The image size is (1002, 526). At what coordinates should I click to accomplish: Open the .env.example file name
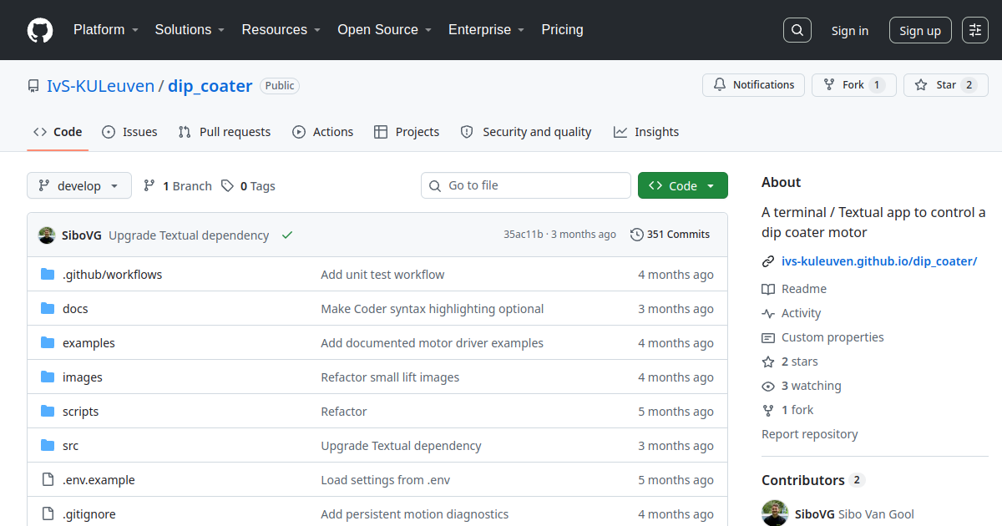pyautogui.click(x=99, y=480)
